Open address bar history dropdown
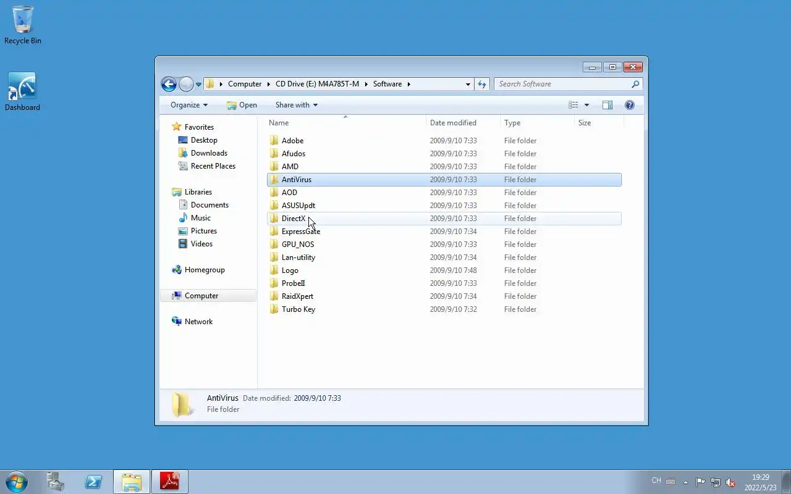 point(468,84)
